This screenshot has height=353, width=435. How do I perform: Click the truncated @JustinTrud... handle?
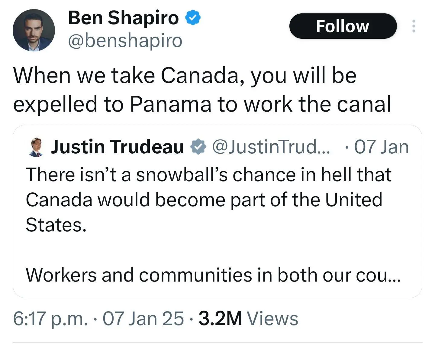coord(271,147)
